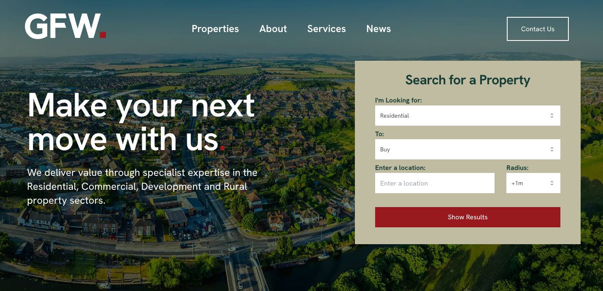Click the up-down arrows in the +1m field
The width and height of the screenshot is (603, 291).
click(552, 183)
